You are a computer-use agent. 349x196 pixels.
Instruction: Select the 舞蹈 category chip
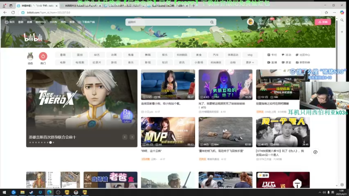[148, 55]
